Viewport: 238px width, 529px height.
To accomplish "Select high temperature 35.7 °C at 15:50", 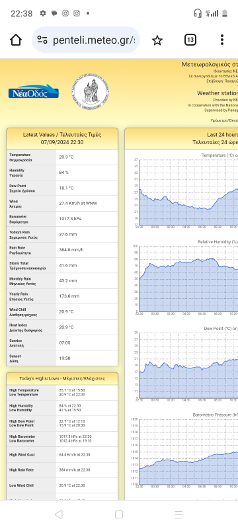I will [72, 390].
